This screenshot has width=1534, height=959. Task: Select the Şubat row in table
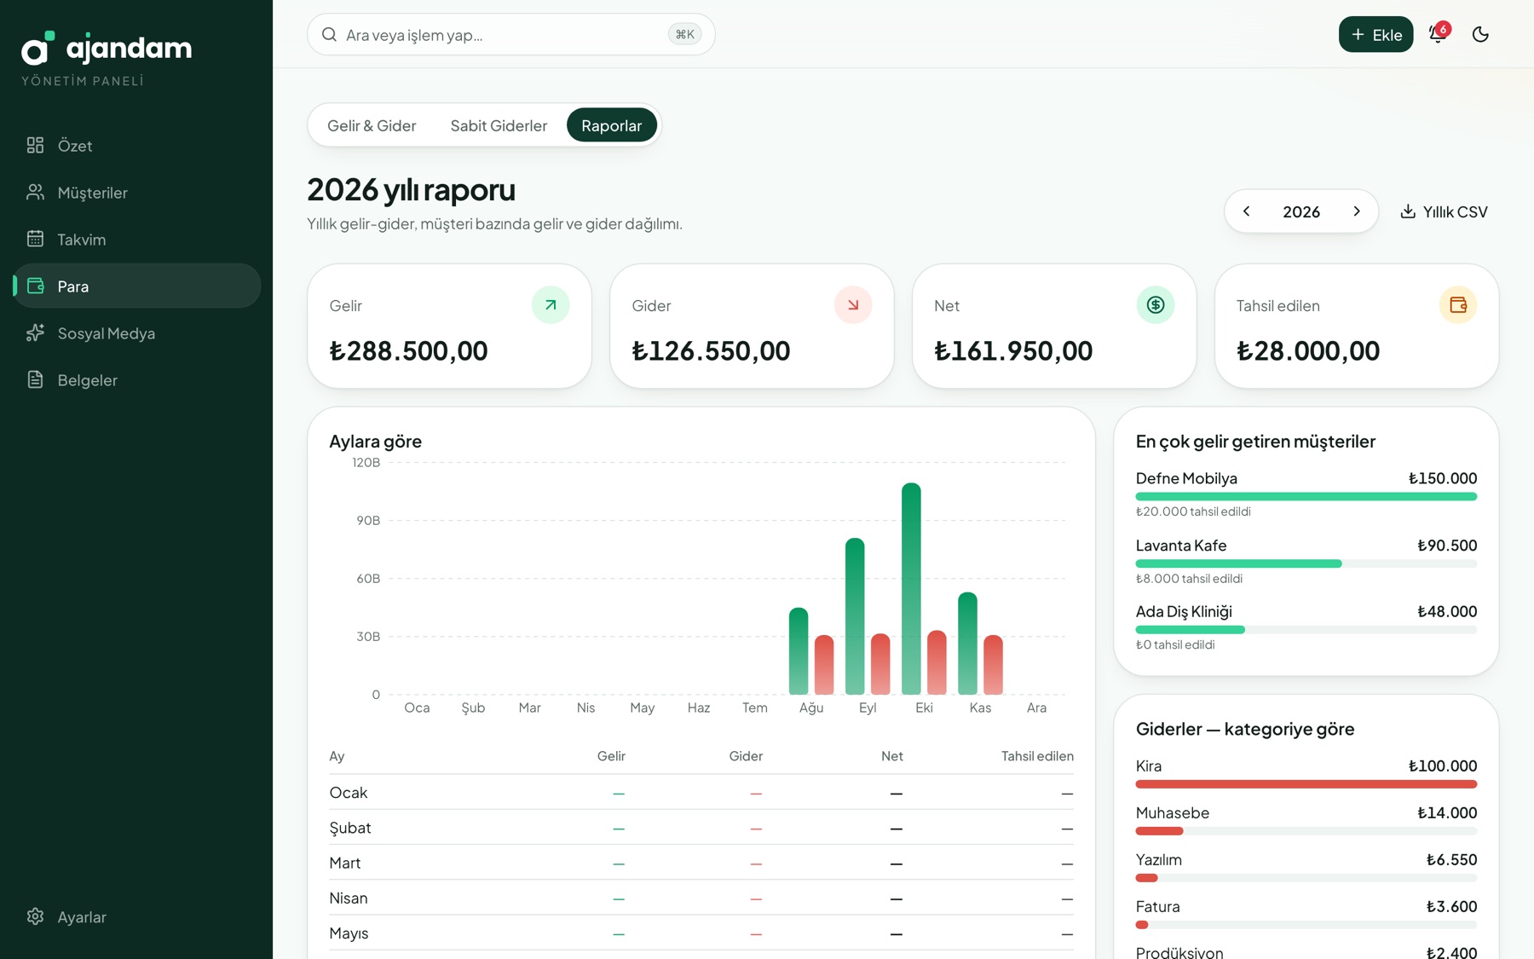pos(701,828)
